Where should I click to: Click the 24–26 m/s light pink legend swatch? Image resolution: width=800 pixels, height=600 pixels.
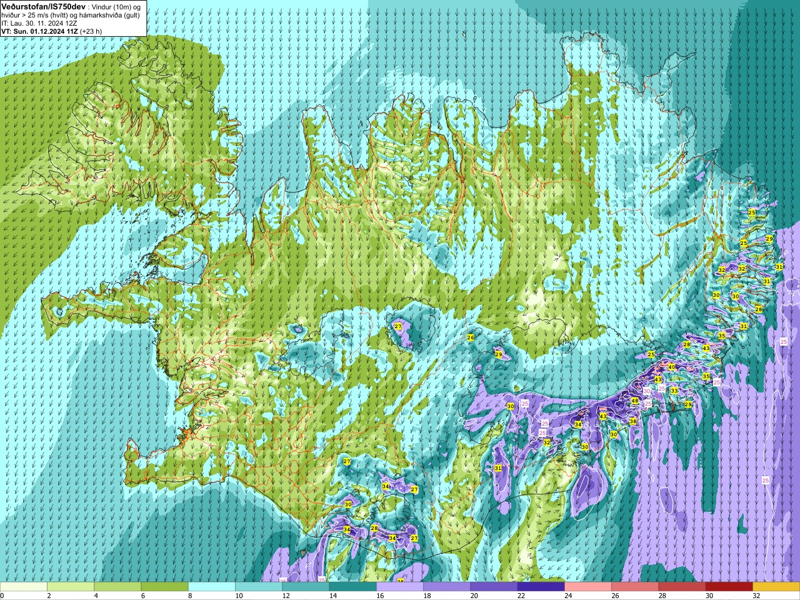click(588, 587)
